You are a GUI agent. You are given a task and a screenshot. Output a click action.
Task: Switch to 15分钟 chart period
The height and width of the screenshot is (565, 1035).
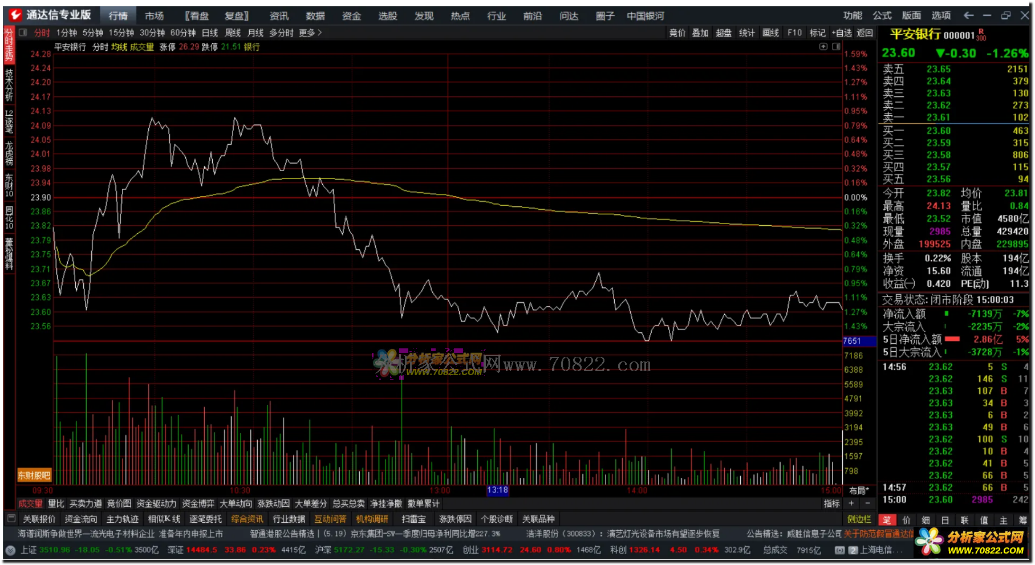121,33
